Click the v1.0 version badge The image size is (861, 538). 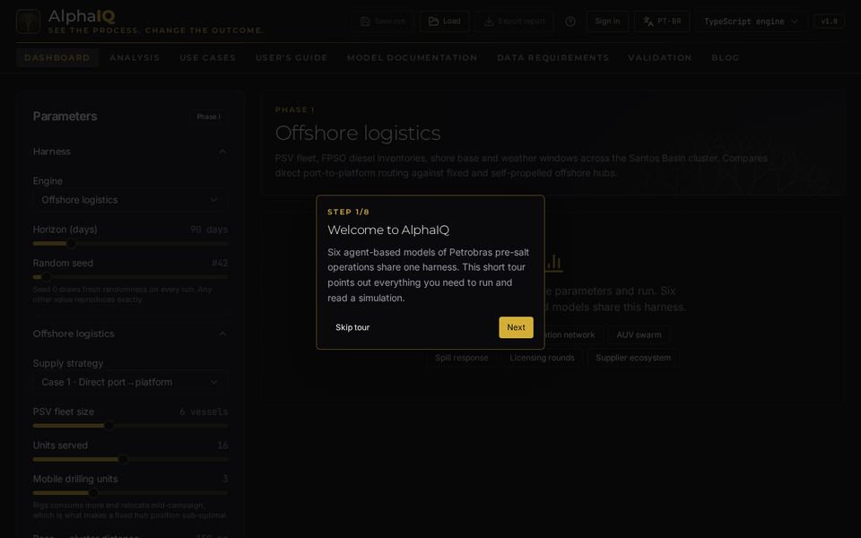click(x=829, y=22)
